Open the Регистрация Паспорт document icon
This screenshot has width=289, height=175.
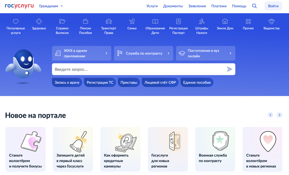(178, 22)
